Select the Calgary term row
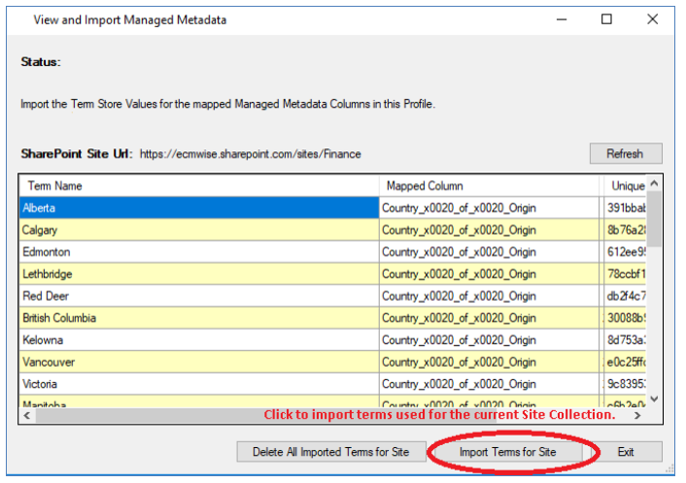This screenshot has width=686, height=483. 198,230
